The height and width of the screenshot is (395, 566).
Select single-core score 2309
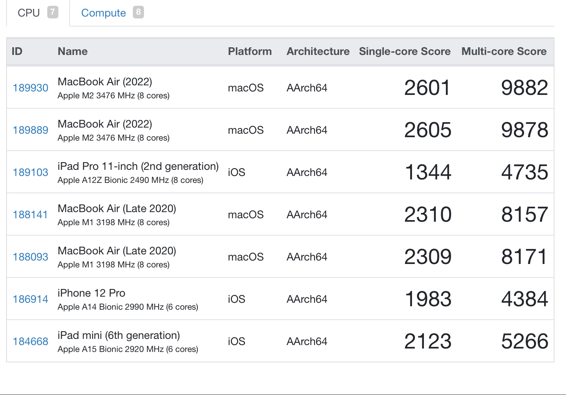(x=428, y=257)
